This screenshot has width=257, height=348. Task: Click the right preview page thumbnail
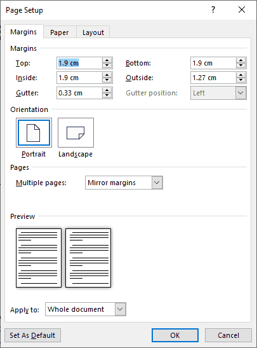click(88, 258)
